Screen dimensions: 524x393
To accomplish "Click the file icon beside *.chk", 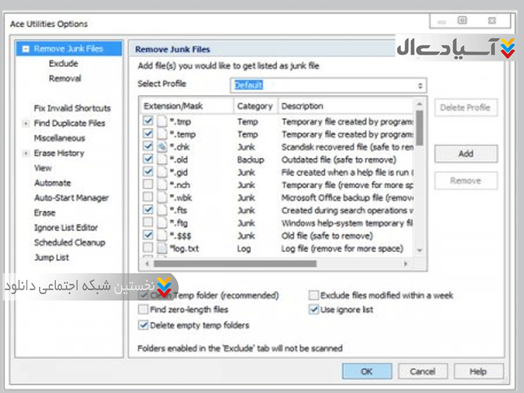I will tap(162, 147).
